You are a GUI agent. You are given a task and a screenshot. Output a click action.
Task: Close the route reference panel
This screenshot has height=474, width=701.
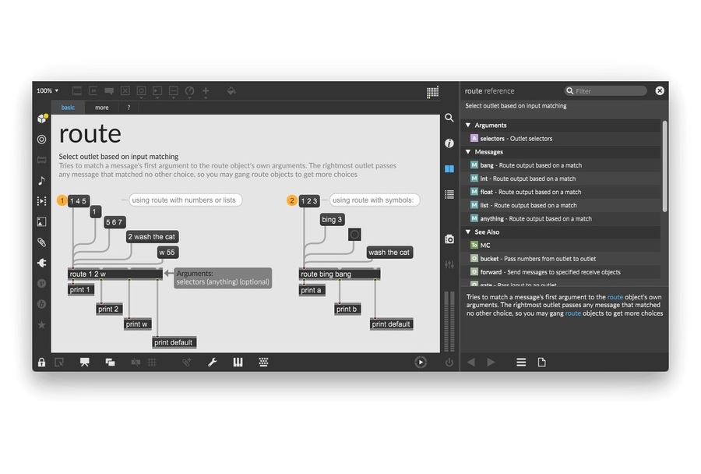click(660, 91)
